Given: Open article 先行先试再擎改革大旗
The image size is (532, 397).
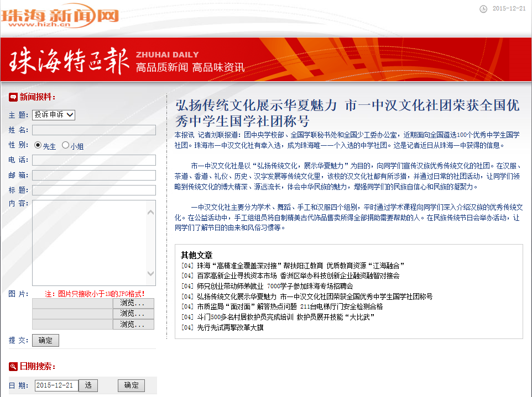Looking at the screenshot, I should coord(230,327).
